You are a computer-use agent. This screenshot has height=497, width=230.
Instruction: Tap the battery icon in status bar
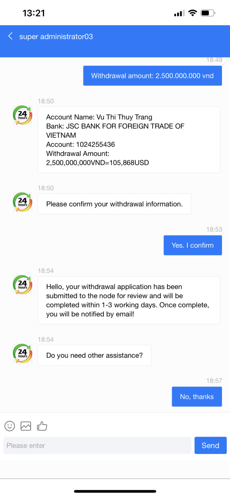pyautogui.click(x=208, y=13)
